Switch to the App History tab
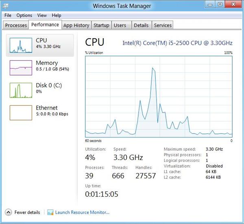The height and width of the screenshot is (224, 244). click(76, 25)
